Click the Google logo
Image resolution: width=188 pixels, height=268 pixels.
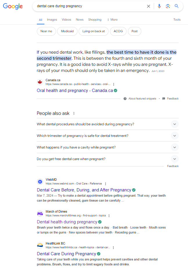coord(13,6)
